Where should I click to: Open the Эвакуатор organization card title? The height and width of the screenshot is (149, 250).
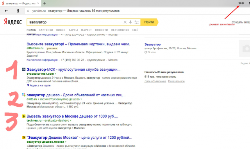point(152,45)
